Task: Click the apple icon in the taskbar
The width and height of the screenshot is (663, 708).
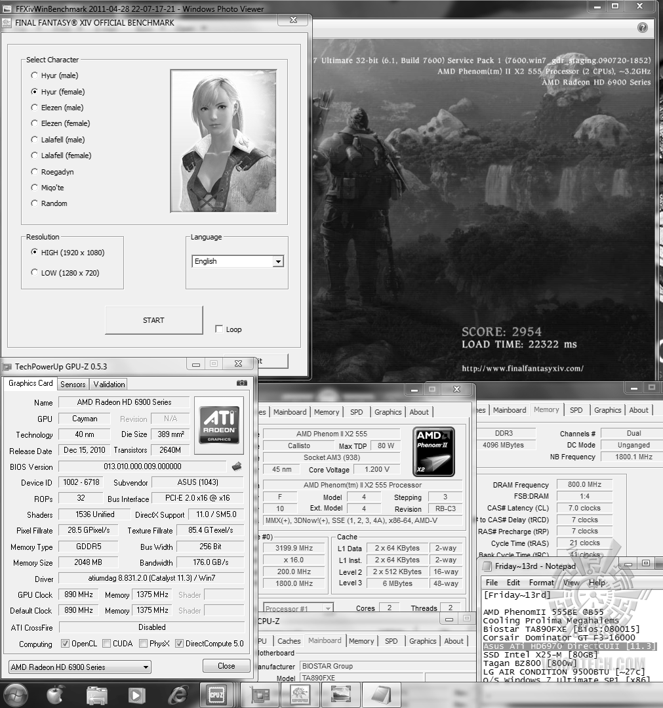Action: 56,696
